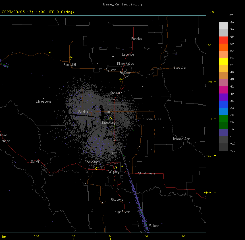Click the Blackfalds city label

[x=125, y=64]
